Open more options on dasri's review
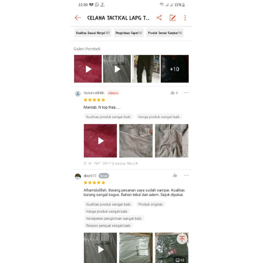Image resolution: width=263 pixels, height=263 pixels. (x=186, y=176)
